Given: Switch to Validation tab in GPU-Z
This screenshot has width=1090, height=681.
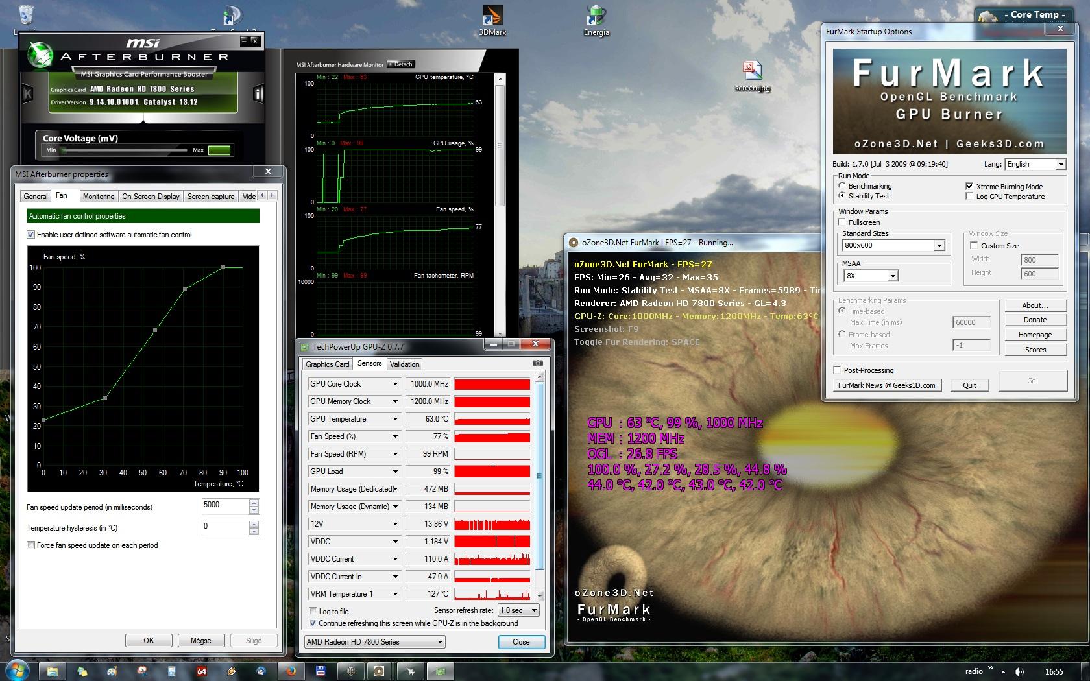Looking at the screenshot, I should (x=404, y=364).
